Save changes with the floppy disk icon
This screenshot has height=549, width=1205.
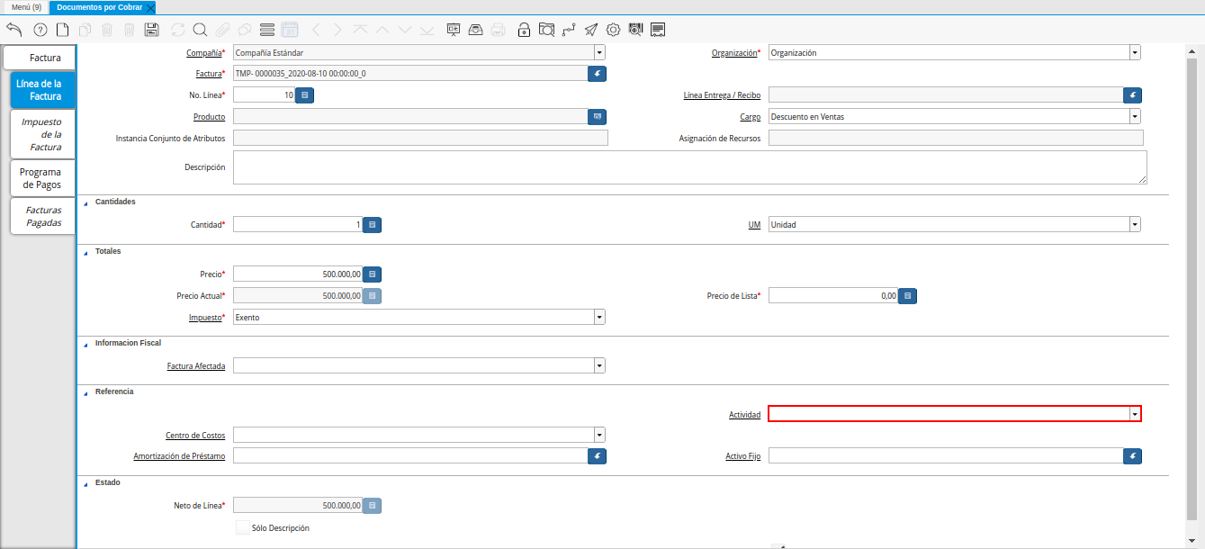tap(152, 29)
